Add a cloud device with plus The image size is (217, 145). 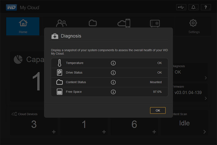click(x=54, y=132)
